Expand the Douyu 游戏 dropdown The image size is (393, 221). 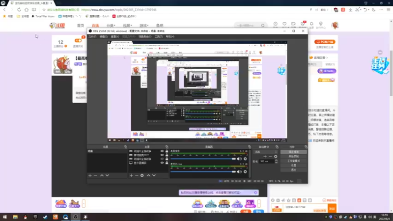pos(144,26)
